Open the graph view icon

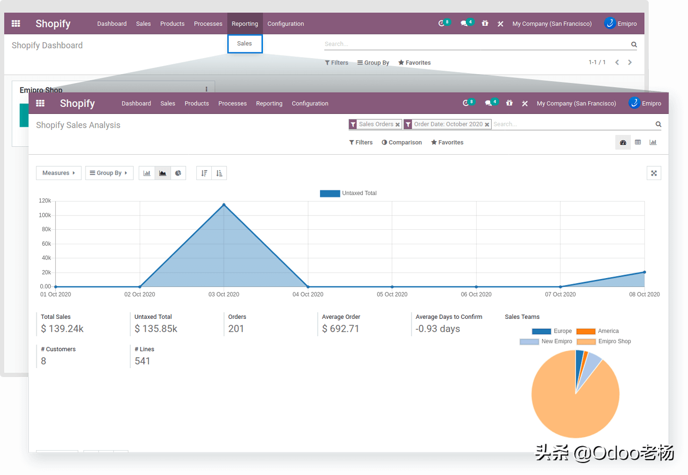(653, 142)
